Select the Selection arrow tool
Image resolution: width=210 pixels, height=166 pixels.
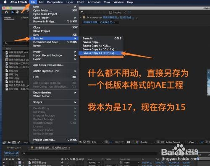(x=13, y=12)
